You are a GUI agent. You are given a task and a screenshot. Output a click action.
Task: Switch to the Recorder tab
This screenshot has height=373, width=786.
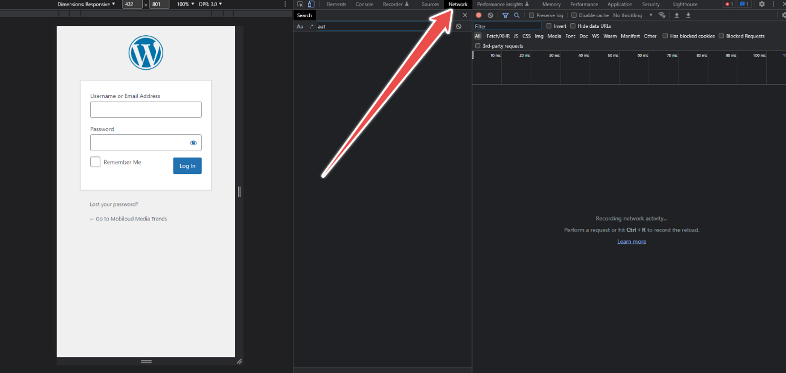coord(396,4)
